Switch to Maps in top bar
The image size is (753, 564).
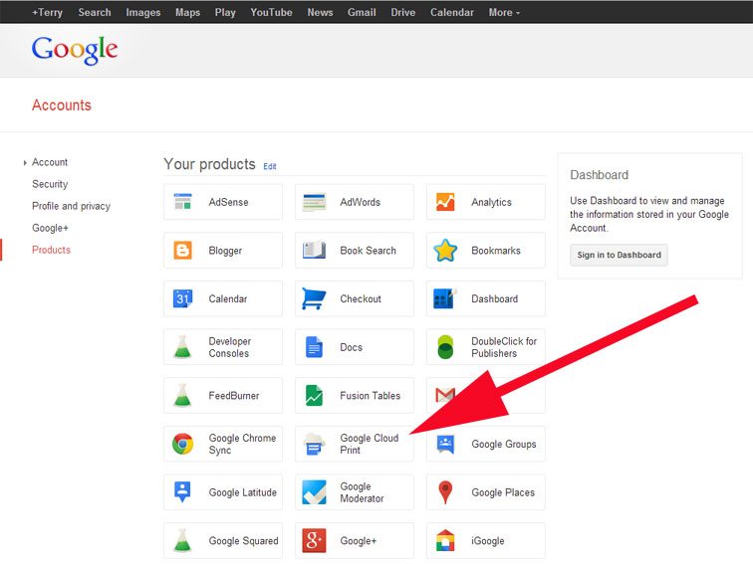point(188,13)
